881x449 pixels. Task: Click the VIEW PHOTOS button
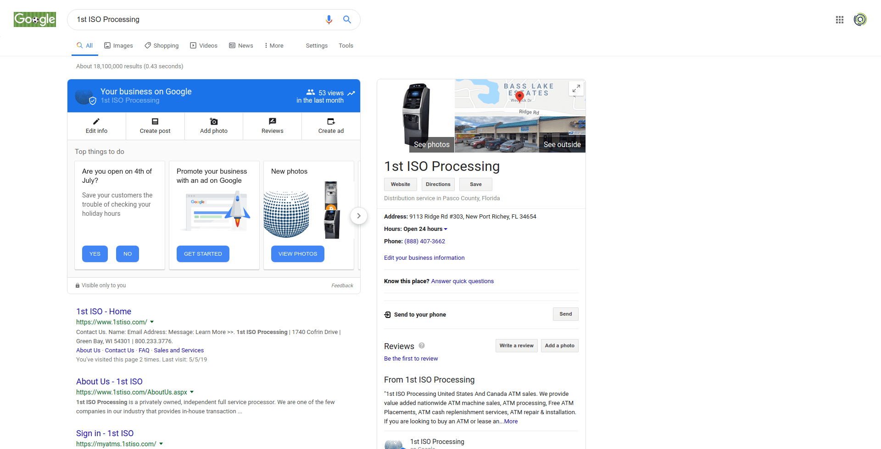(298, 254)
